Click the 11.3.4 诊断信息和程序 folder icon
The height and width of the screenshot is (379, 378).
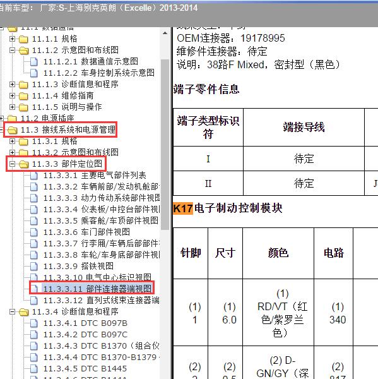click(x=23, y=312)
